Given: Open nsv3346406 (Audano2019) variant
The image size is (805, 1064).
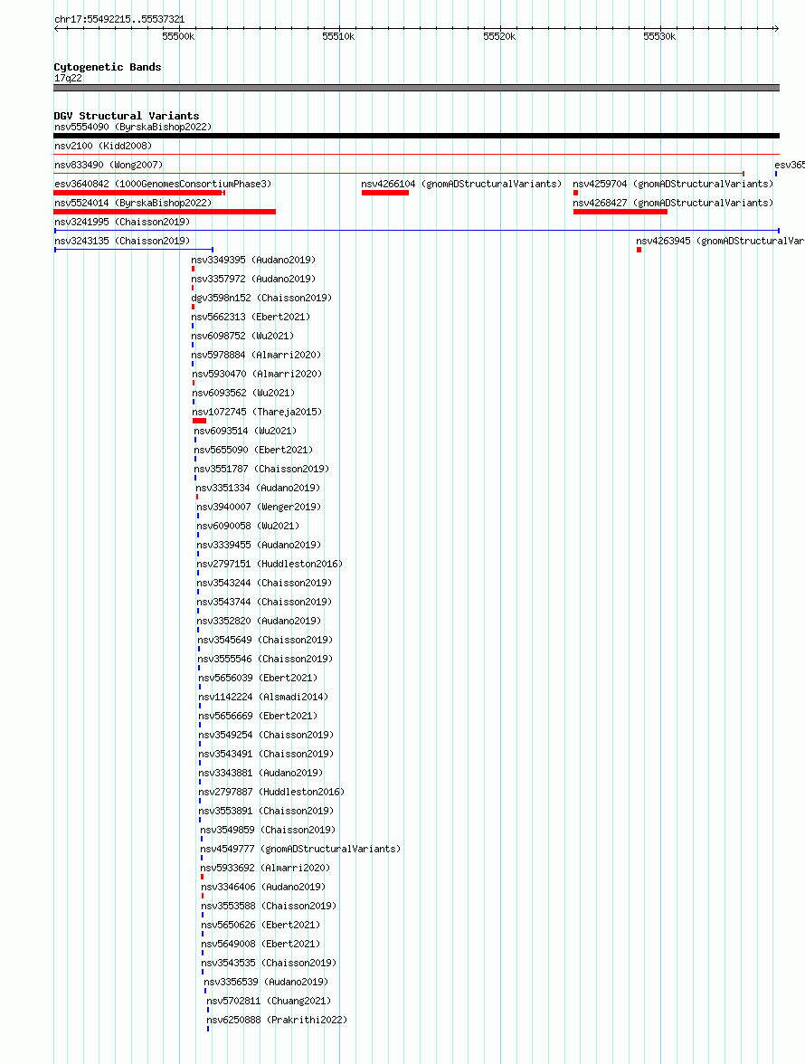Looking at the screenshot, I should coord(263,887).
